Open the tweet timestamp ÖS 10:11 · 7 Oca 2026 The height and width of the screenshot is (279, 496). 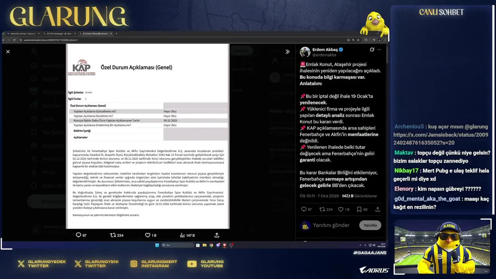319,196
